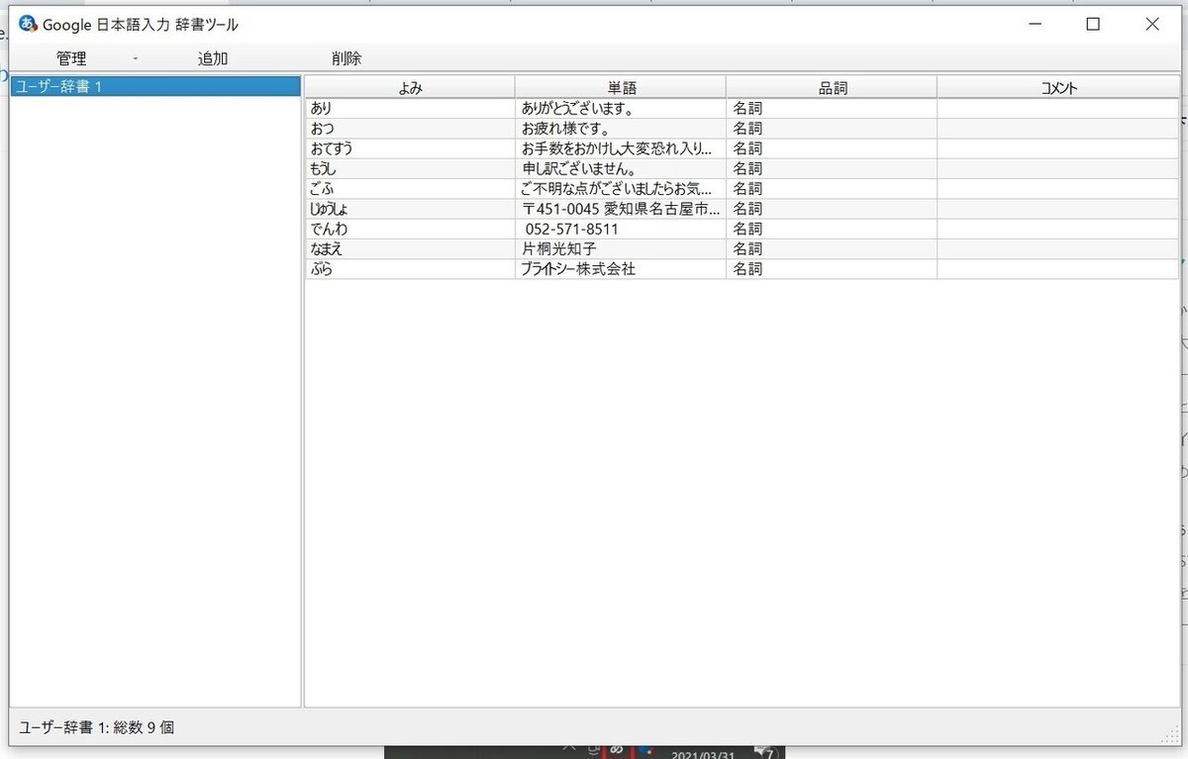Select the なまえ reading cell
This screenshot has width=1188, height=759.
pyautogui.click(x=410, y=248)
